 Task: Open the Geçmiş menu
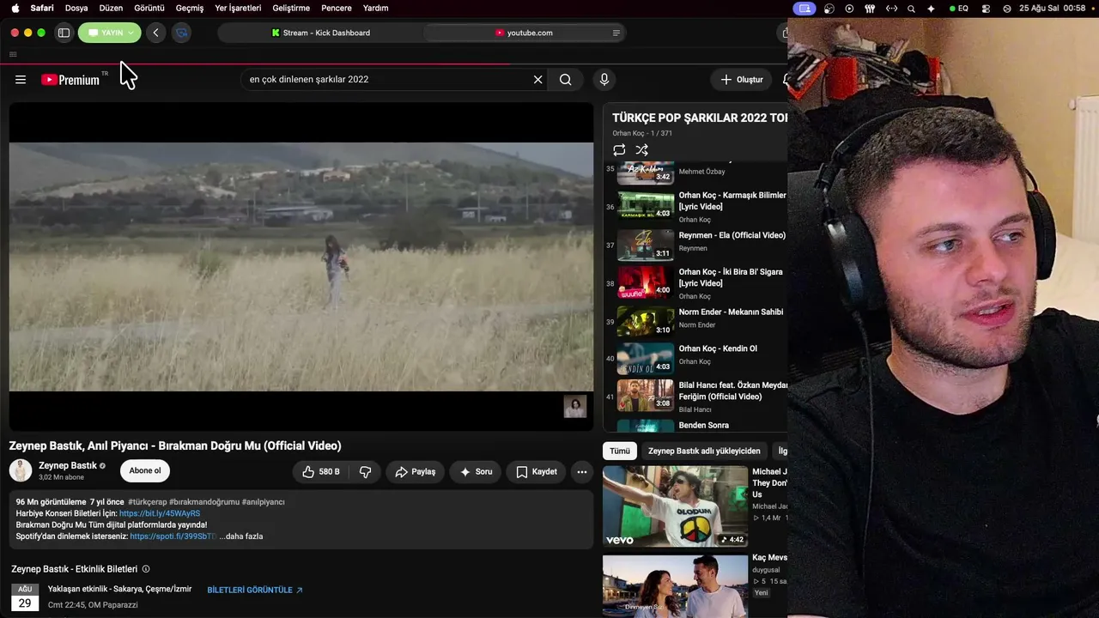click(x=190, y=8)
